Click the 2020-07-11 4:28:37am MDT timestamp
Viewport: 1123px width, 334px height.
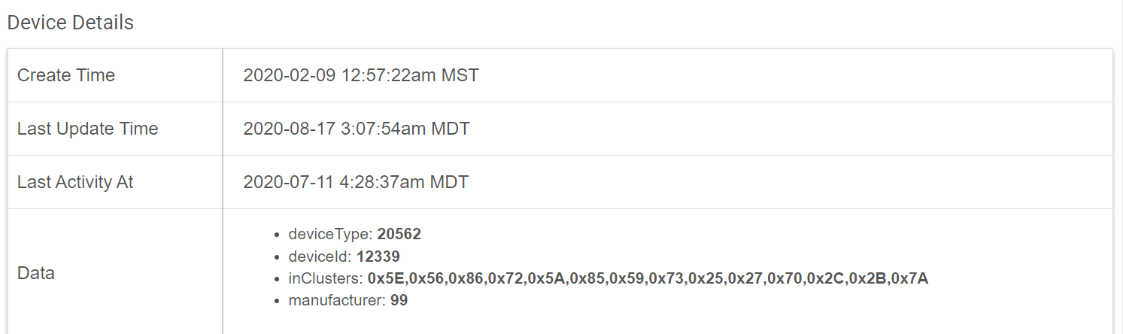tap(356, 182)
